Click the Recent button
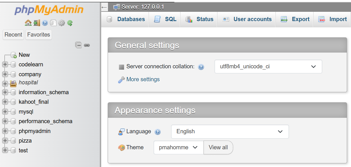This screenshot has height=167, width=351. [x=13, y=35]
